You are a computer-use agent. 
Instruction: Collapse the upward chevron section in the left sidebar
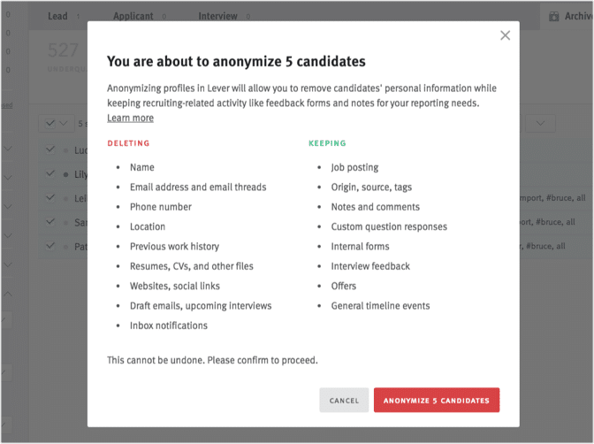[8, 294]
